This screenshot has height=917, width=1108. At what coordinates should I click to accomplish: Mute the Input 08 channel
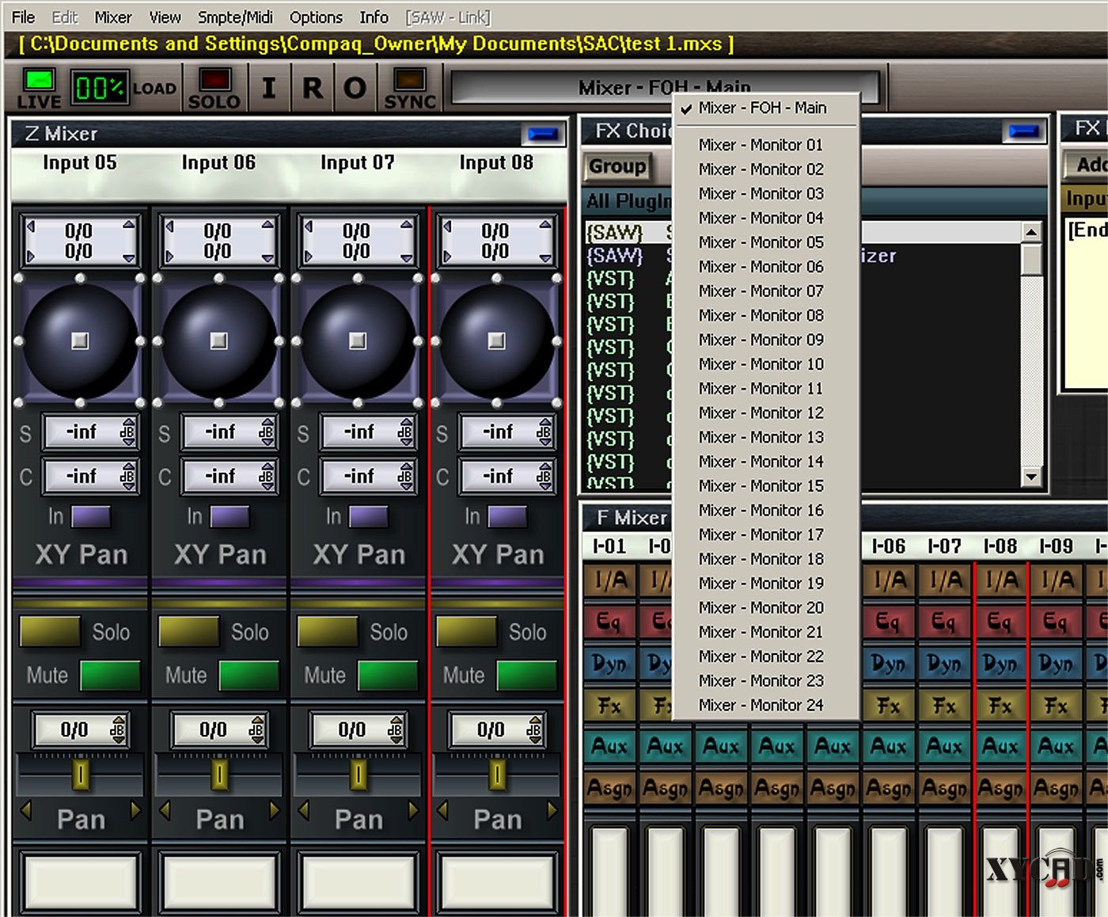(x=527, y=675)
